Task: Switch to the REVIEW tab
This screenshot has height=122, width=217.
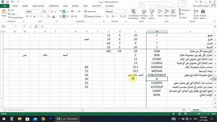Action: (75, 6)
